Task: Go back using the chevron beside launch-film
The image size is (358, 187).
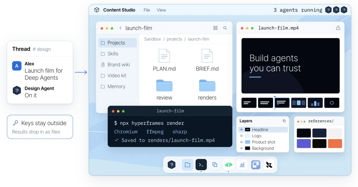Action: point(120,28)
